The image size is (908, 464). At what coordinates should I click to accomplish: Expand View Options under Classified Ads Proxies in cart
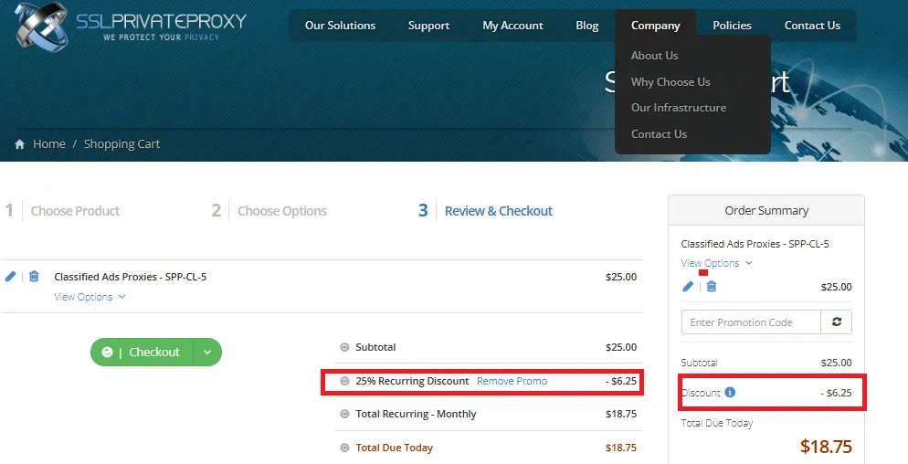pos(90,297)
